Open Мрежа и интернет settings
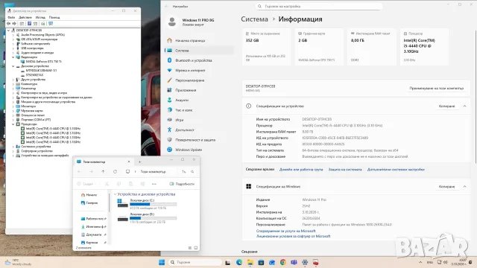 (200, 70)
